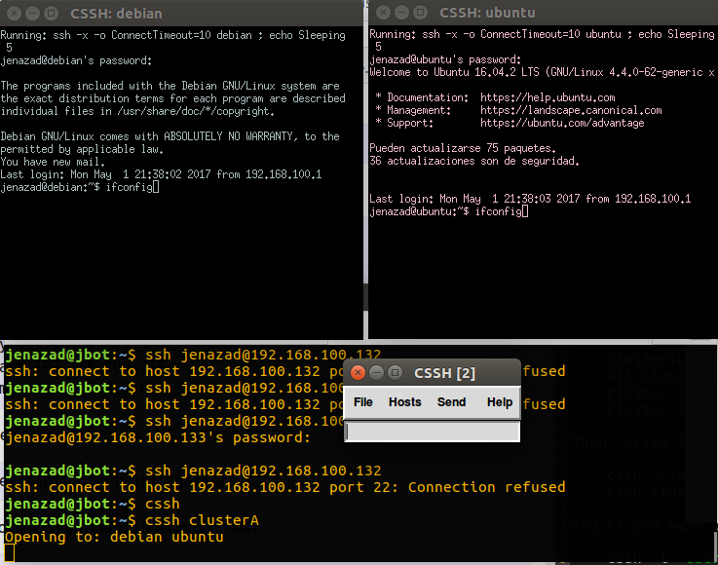
Task: Click 'jenazad@debian's password:' line
Action: click(76, 60)
